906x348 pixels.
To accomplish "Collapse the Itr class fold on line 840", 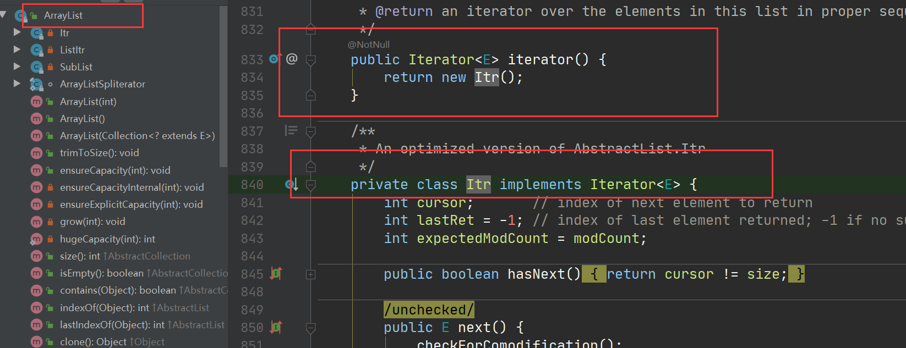I will [310, 185].
